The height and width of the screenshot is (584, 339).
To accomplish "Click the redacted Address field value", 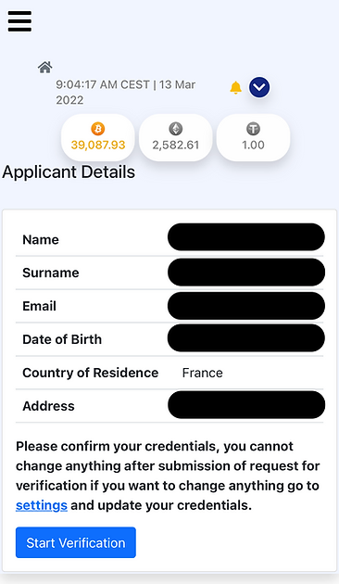I will pos(246,405).
